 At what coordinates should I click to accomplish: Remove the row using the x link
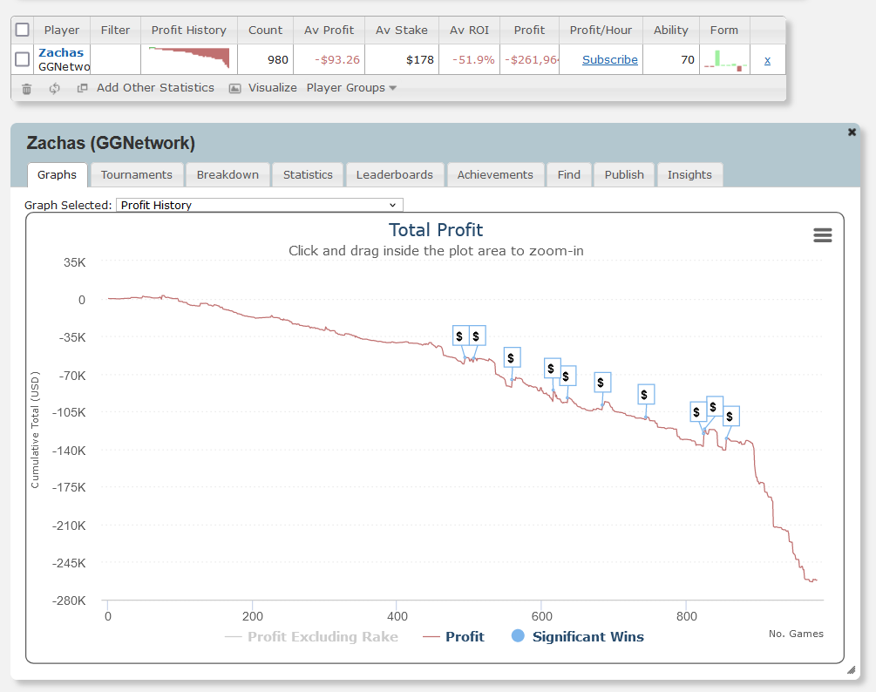point(767,59)
